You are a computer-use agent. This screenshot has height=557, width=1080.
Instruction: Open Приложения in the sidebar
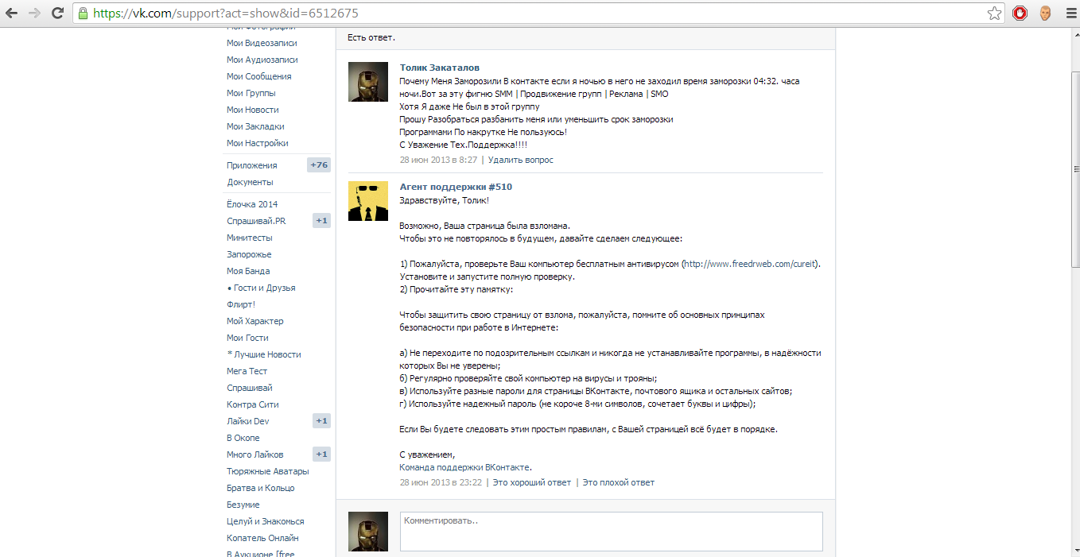(252, 165)
